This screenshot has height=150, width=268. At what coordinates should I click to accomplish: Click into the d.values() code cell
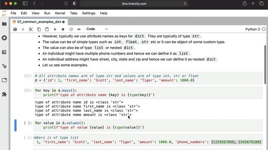[x=148, y=125]
